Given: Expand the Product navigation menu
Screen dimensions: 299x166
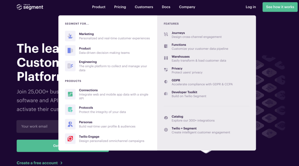Looking at the screenshot, I should [99, 7].
